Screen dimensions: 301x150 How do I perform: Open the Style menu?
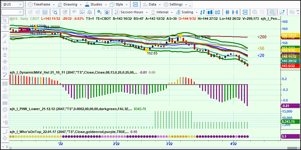tap(119, 4)
